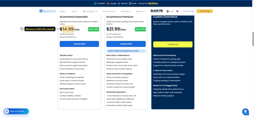The image size is (254, 118).
Task: Click 'A Team in Your Corner' heading
Action: 163,70
